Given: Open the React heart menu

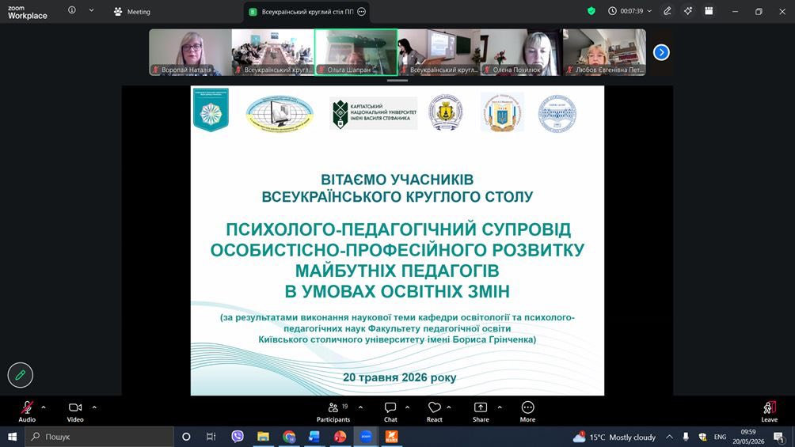Looking at the screenshot, I should pos(435,411).
